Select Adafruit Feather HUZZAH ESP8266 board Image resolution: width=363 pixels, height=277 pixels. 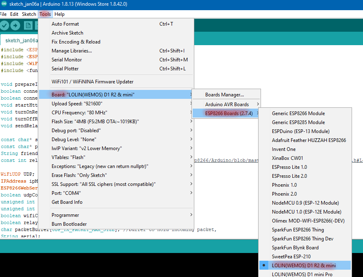[305, 140]
